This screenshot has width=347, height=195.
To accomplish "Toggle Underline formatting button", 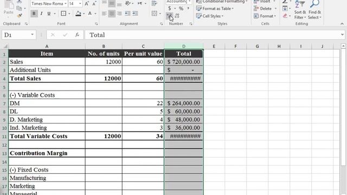I will (x=49, y=14).
